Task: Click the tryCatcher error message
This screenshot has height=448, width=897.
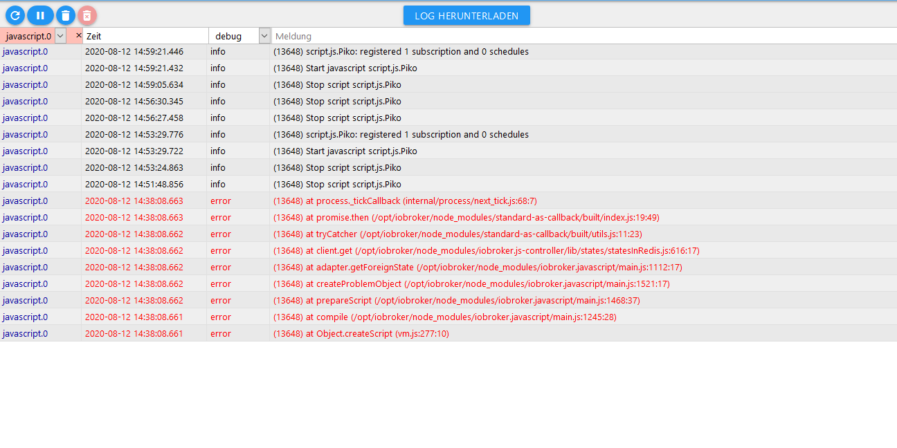Action: pyautogui.click(x=457, y=234)
